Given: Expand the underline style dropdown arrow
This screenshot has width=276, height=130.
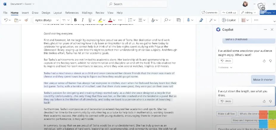Looking at the screenshot, I should [94, 20].
